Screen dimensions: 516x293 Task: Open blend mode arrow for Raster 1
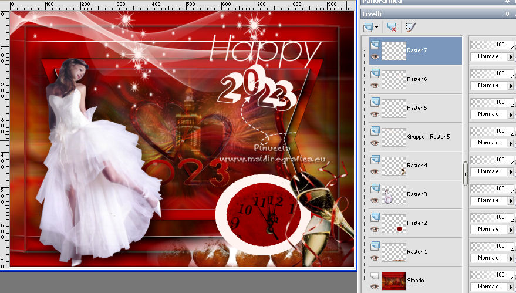click(x=511, y=258)
